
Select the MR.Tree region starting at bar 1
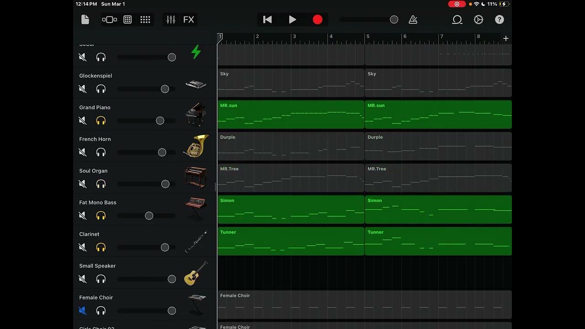click(291, 178)
